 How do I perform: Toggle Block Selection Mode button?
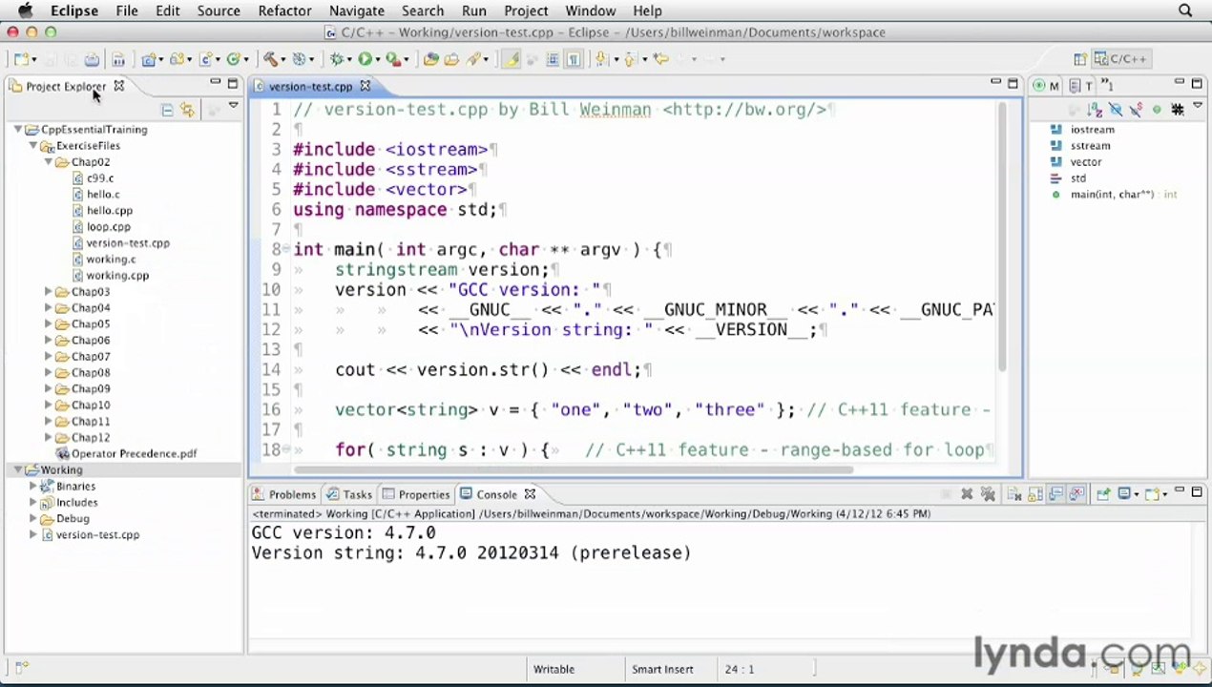(x=553, y=59)
